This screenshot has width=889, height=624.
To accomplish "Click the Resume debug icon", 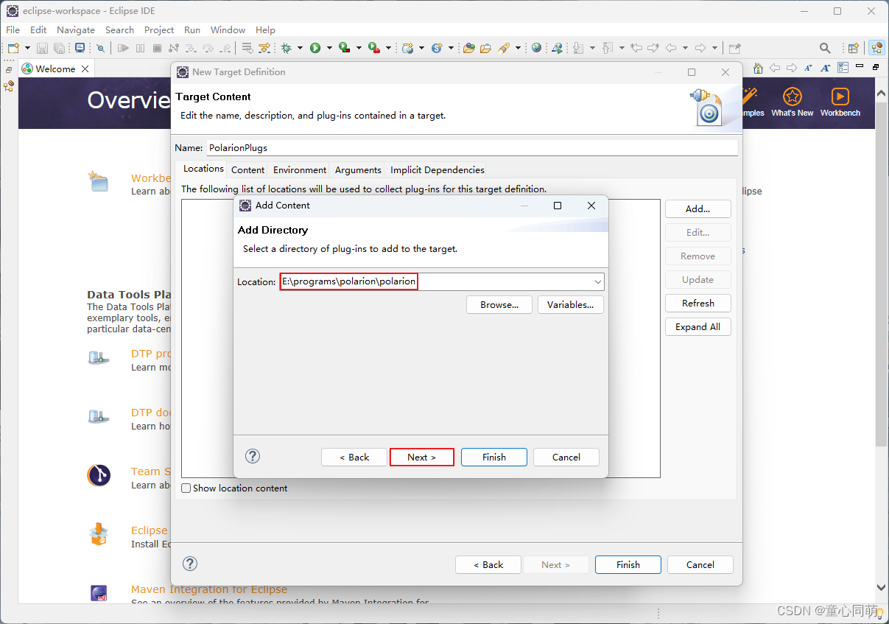I will (123, 48).
